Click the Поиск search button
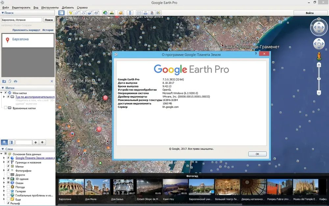Screen dimensions: 329x206 (49, 20)
